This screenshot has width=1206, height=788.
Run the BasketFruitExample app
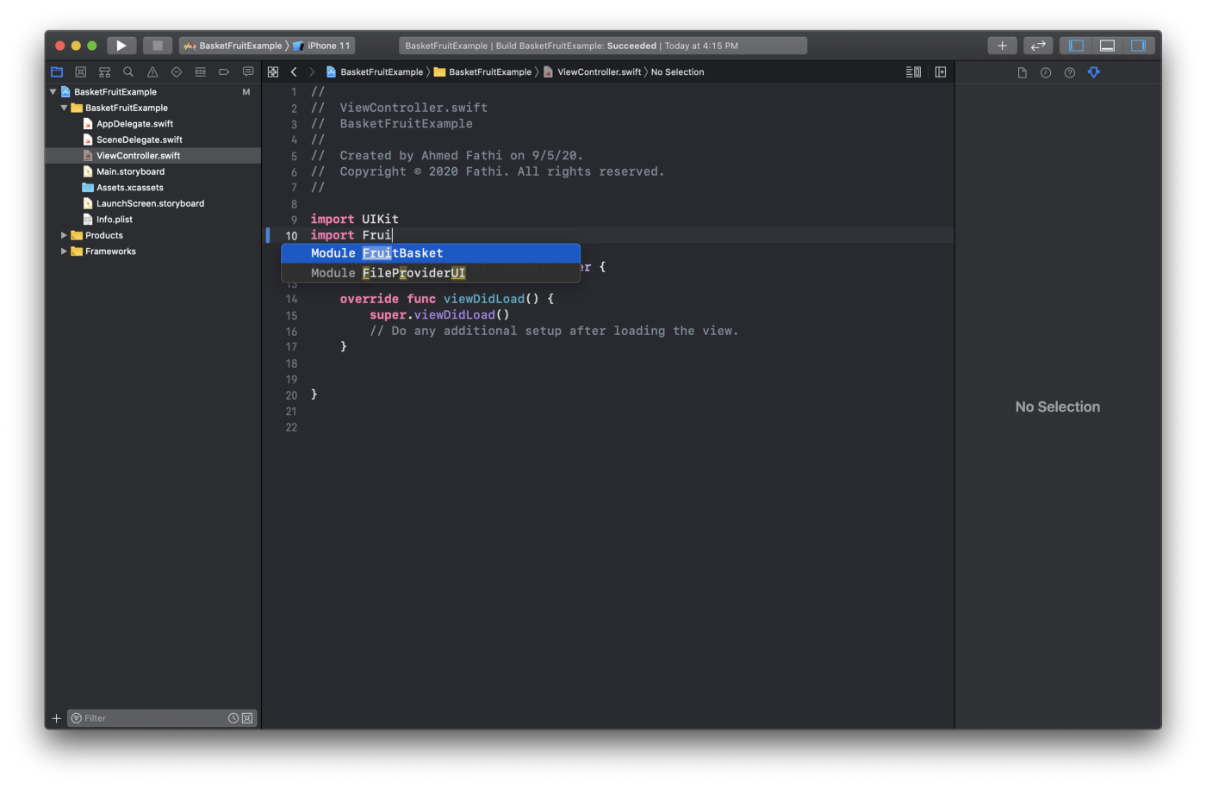tap(121, 45)
